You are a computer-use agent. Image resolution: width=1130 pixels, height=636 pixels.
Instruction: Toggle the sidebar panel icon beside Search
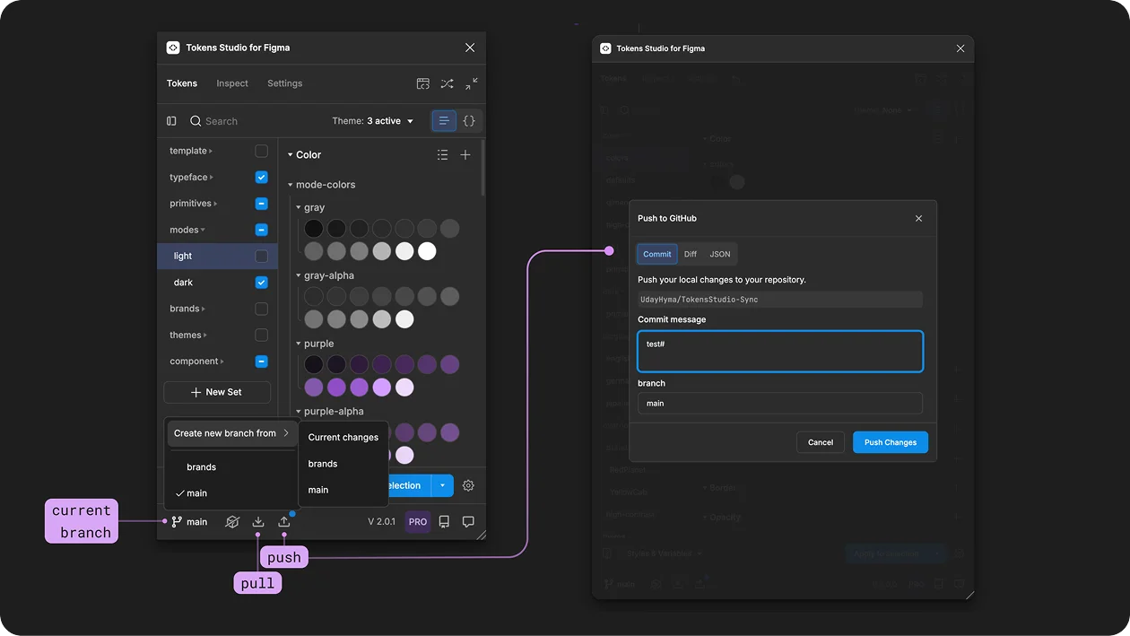click(x=171, y=121)
